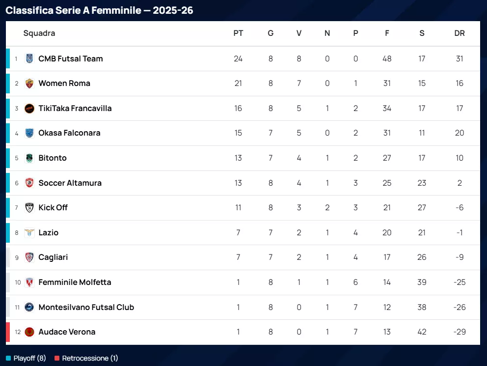Click the Cagliari club crest

pyautogui.click(x=29, y=257)
